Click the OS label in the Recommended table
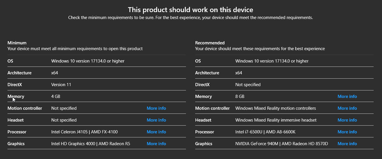 click(198, 61)
